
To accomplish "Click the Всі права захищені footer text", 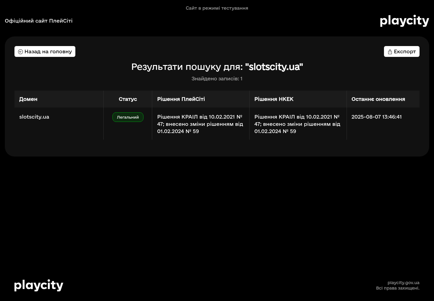I will [398, 288].
